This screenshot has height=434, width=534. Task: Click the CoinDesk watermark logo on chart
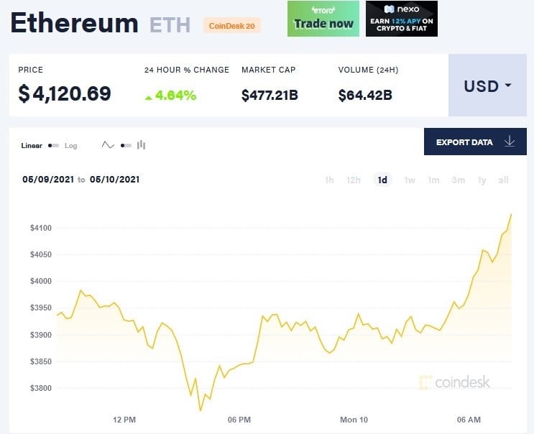[x=455, y=382]
